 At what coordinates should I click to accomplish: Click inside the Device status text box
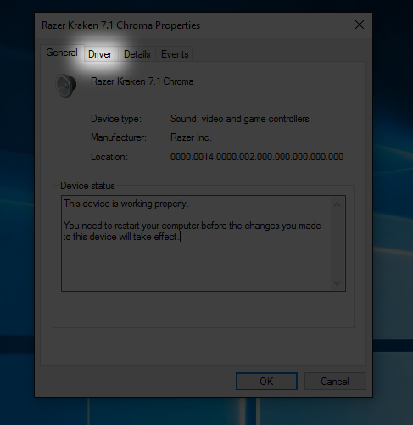point(204,243)
